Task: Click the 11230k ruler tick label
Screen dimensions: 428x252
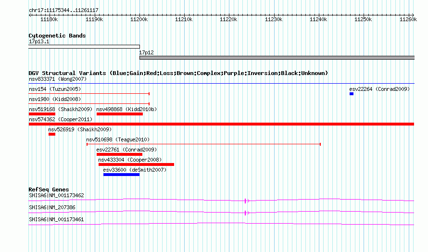Action: [x=274, y=19]
